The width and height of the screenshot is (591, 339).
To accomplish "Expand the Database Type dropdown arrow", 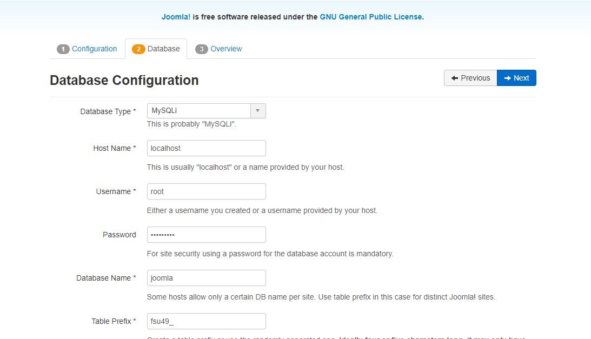I will coord(258,111).
